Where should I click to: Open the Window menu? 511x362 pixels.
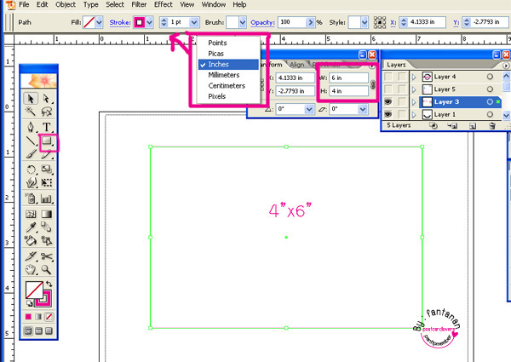click(x=214, y=4)
